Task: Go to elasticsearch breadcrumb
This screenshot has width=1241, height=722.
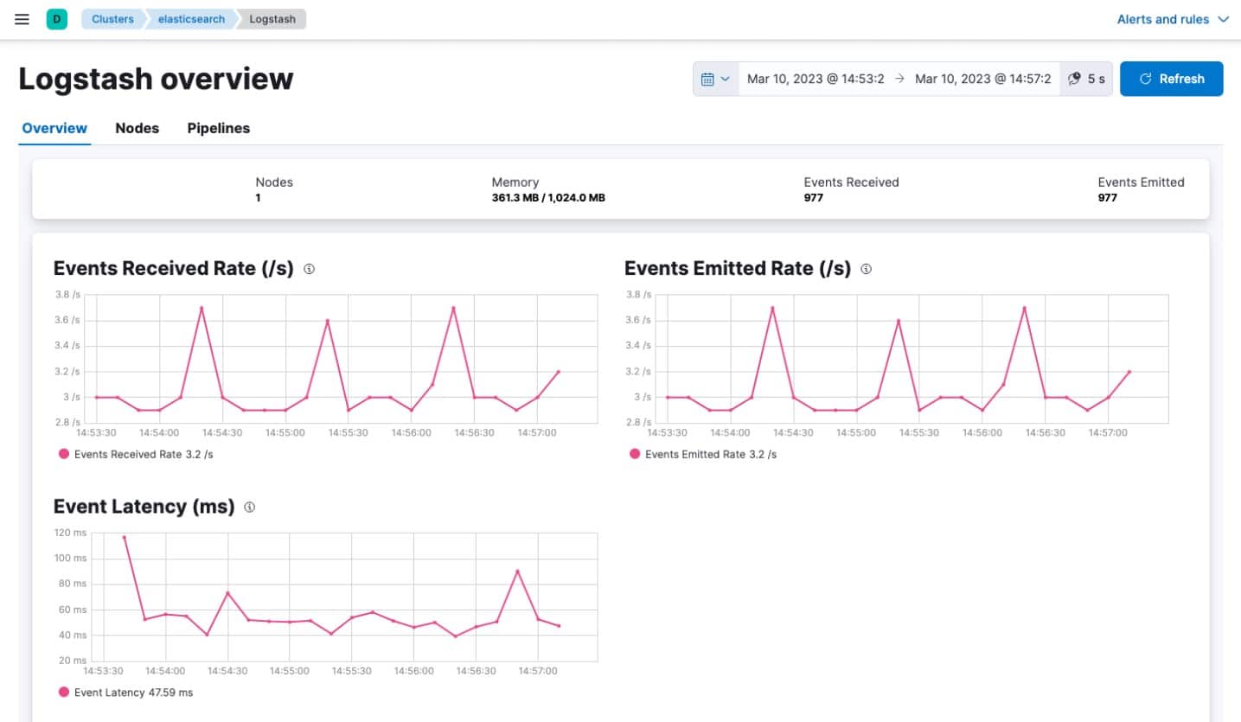Action: tap(190, 19)
